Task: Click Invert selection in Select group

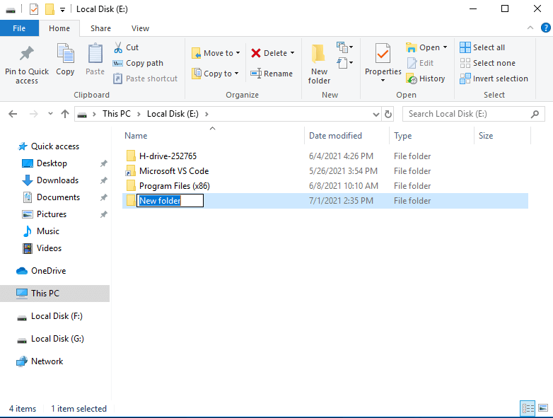Action: tap(494, 79)
